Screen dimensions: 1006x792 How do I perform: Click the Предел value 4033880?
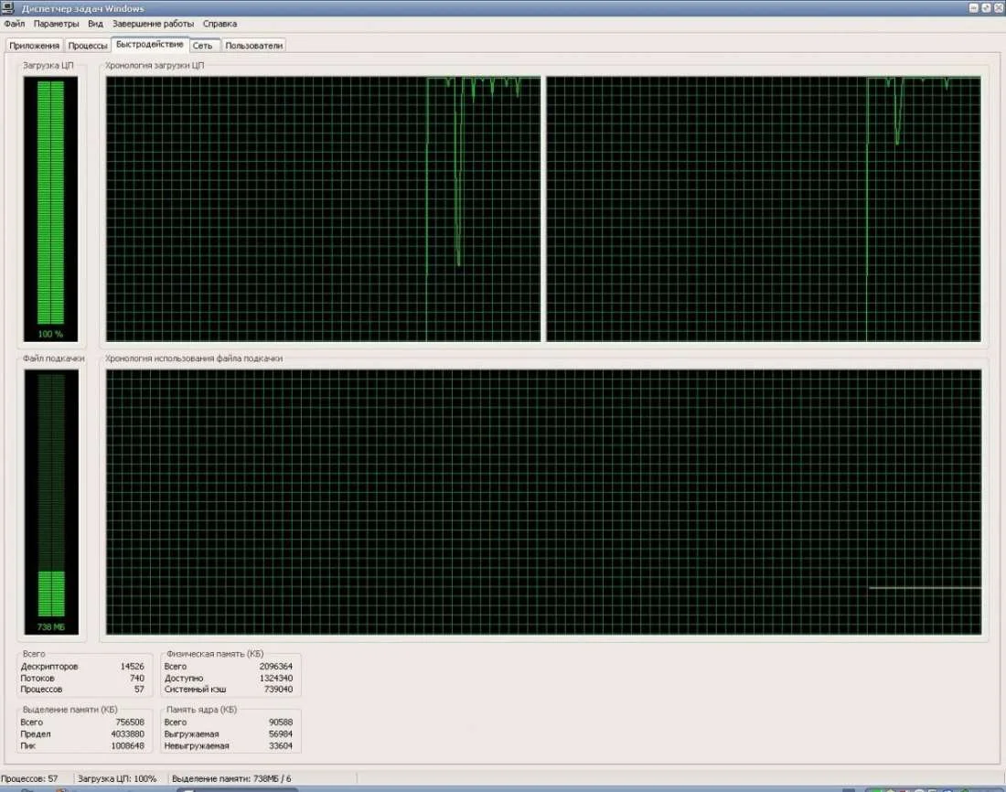[x=128, y=733]
